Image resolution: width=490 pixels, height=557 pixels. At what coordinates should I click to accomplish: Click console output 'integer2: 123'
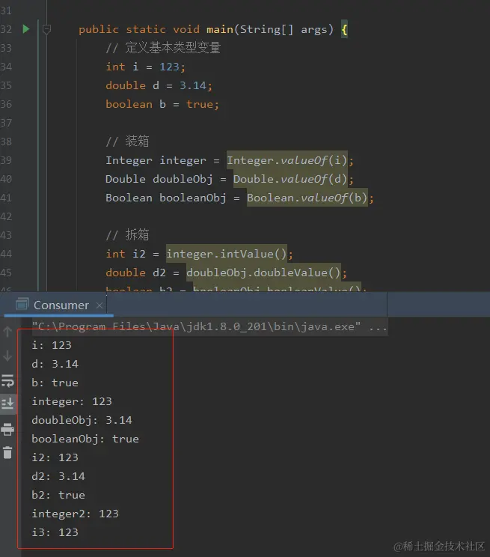76,514
